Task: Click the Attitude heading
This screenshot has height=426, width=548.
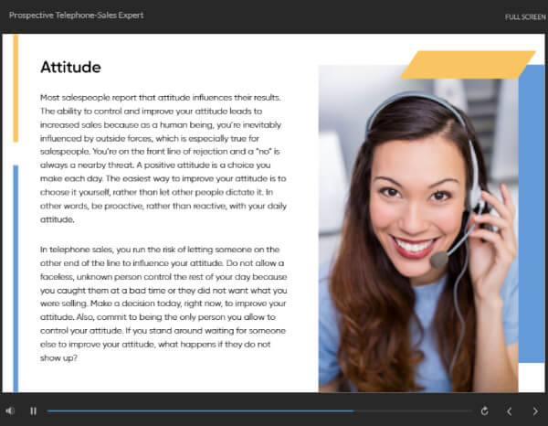Action: 70,68
